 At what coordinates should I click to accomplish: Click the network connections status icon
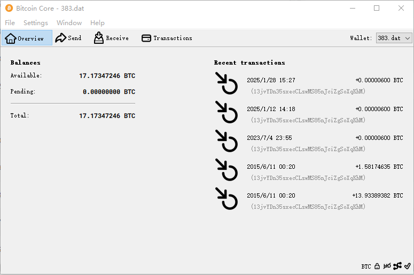(x=397, y=266)
